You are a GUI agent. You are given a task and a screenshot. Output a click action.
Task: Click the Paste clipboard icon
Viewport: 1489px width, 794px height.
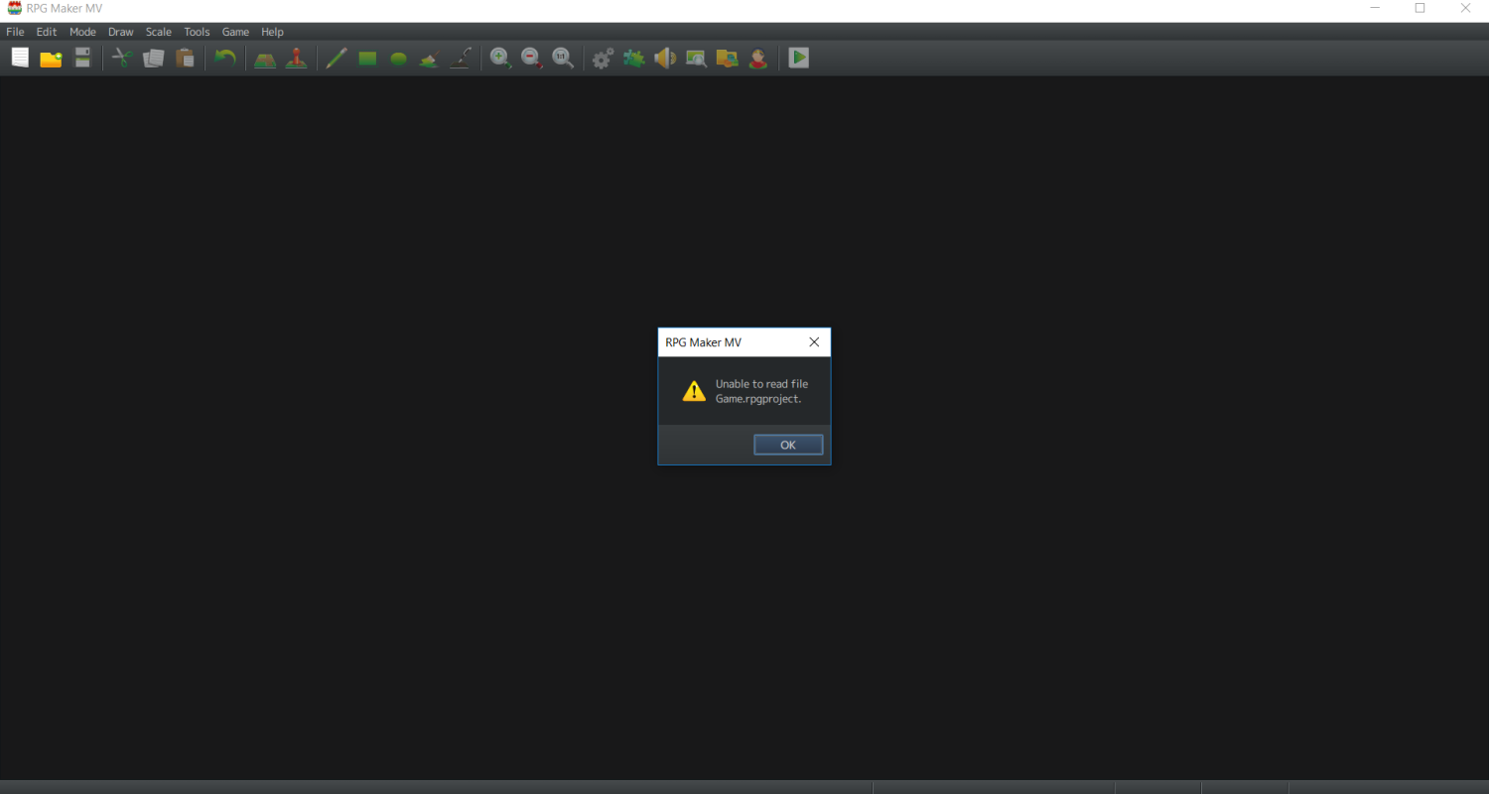[x=185, y=59]
